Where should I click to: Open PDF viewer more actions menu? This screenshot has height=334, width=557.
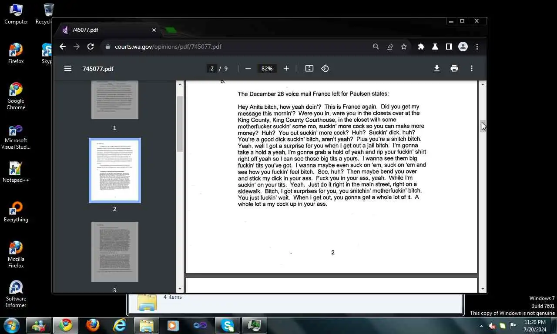472,68
